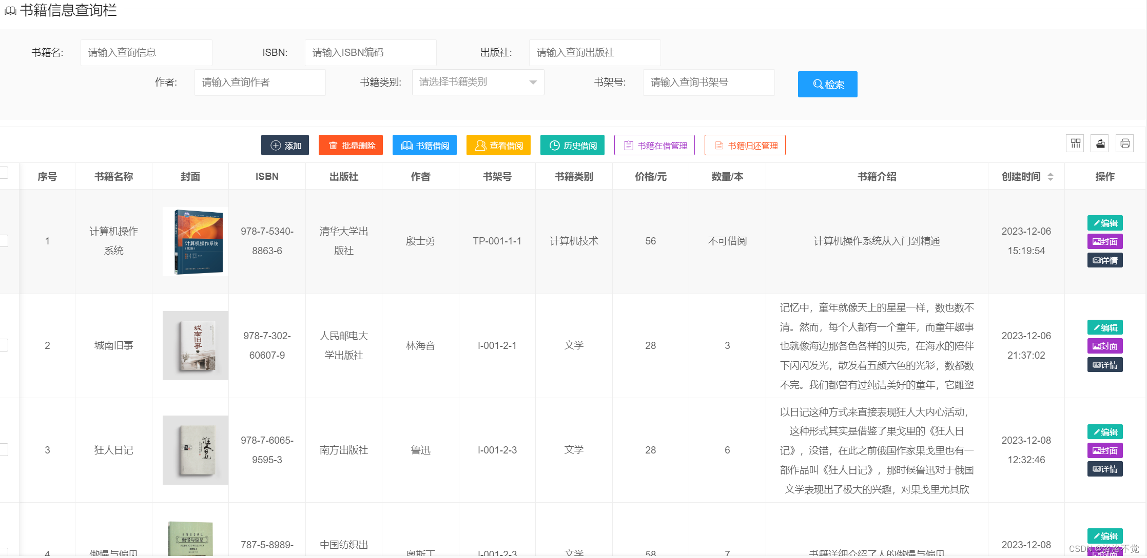
Task: Click the 书籍类别 column header
Action: point(574,176)
